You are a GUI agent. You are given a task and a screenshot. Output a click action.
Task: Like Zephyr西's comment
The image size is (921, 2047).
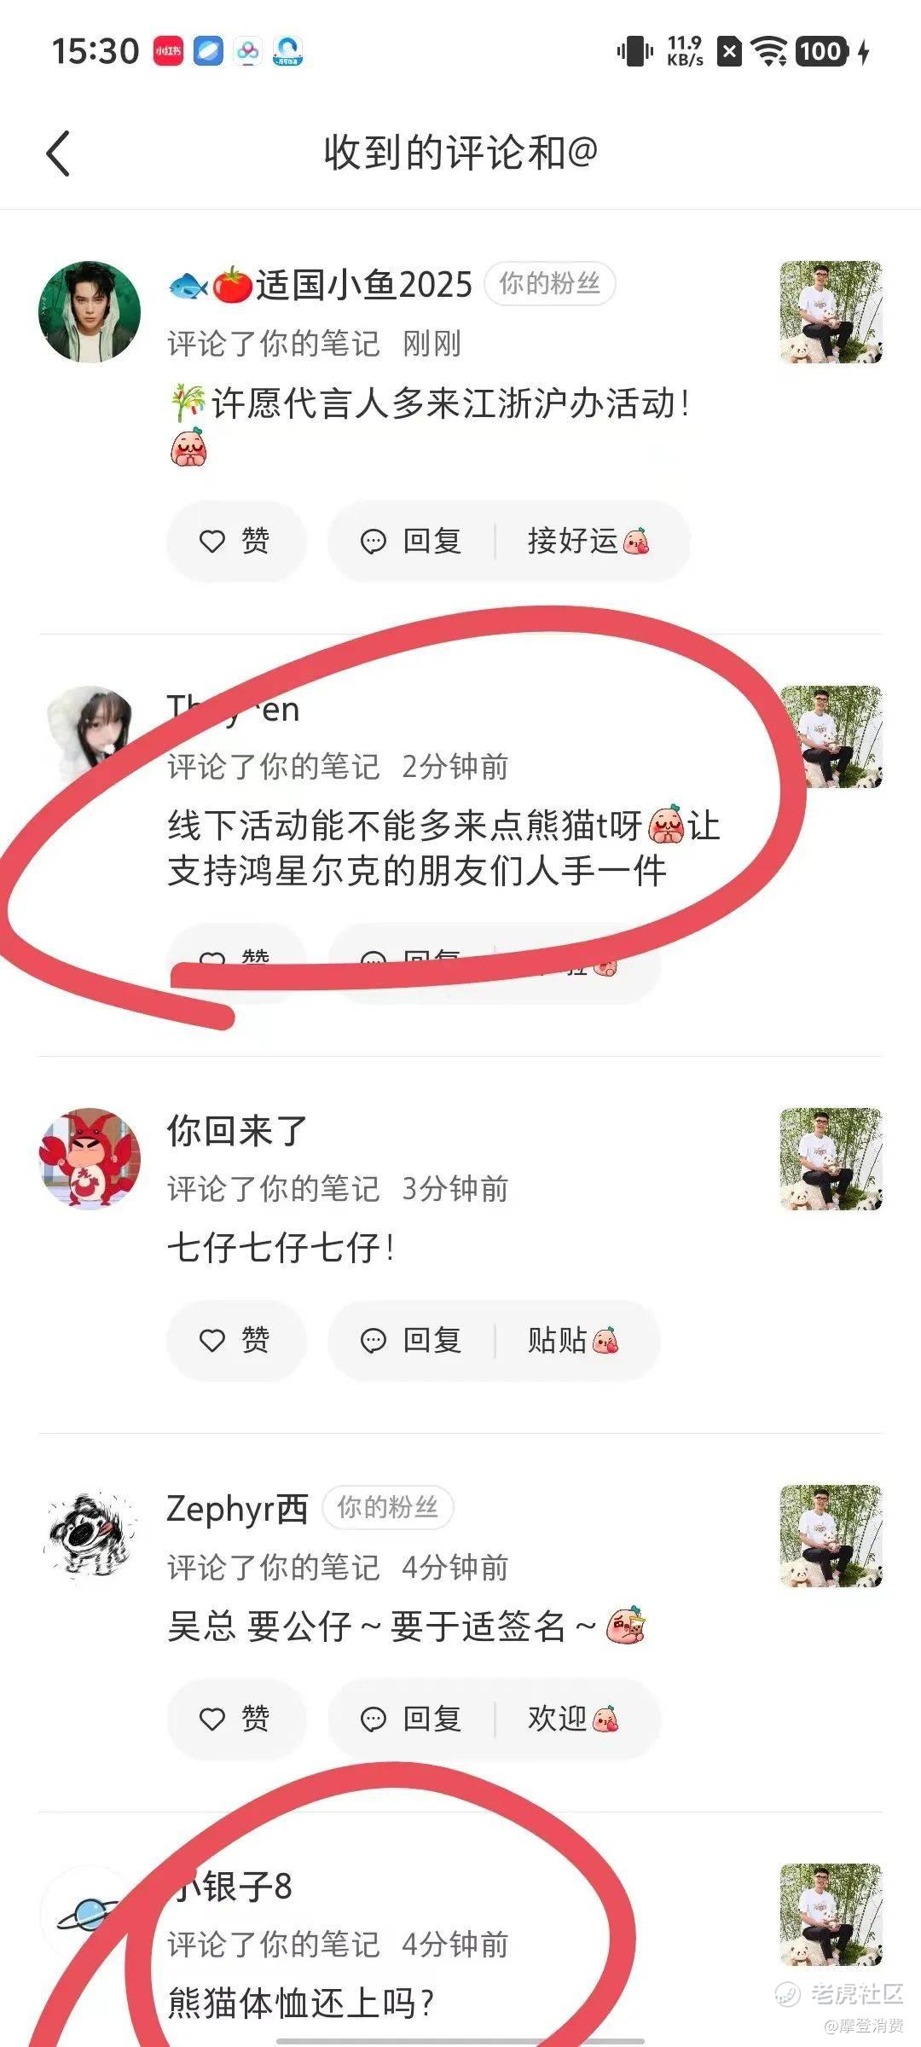point(235,1718)
